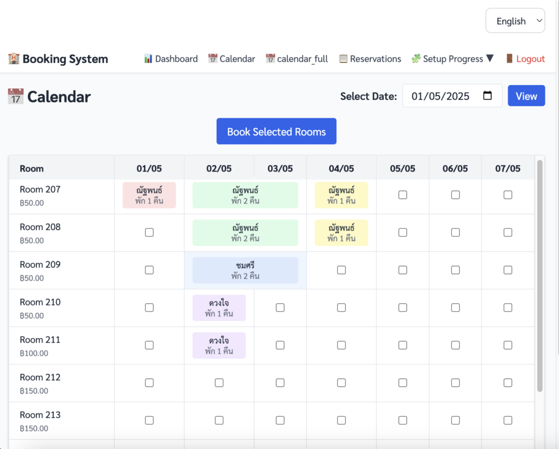
Task: Click the 01/05 column header
Action: [x=149, y=168]
